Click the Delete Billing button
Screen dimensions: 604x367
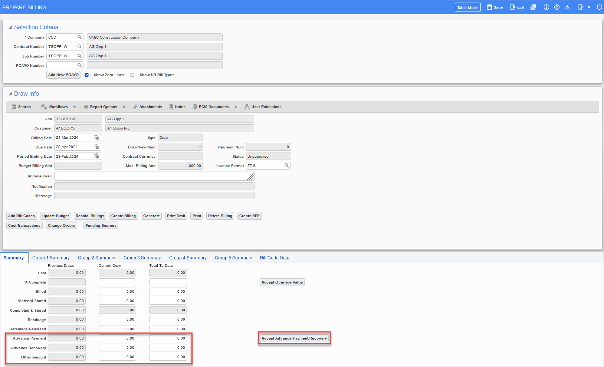[x=220, y=216]
